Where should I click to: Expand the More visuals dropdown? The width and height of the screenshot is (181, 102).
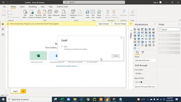pos(99,14)
